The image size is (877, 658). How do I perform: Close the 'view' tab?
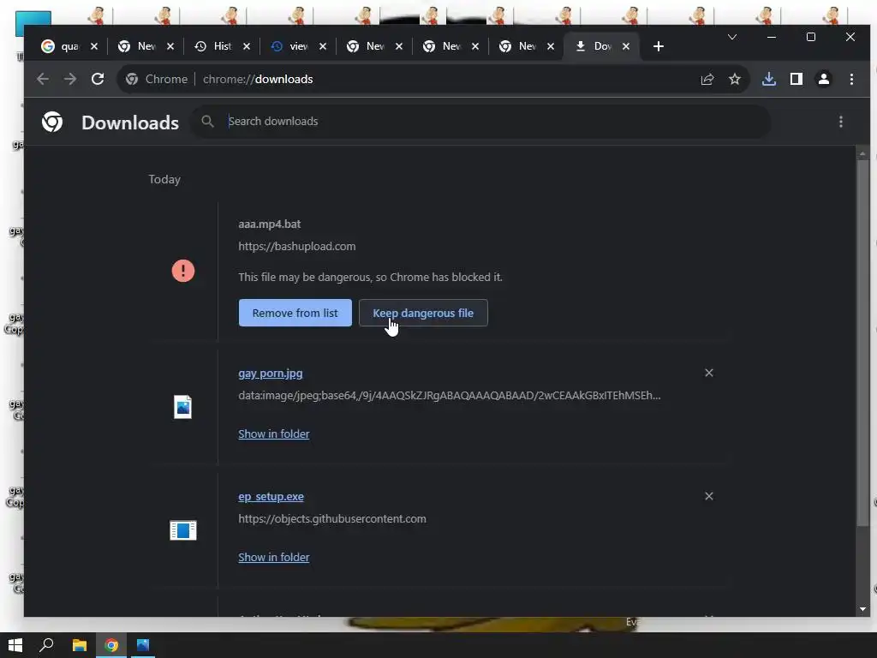[323, 46]
